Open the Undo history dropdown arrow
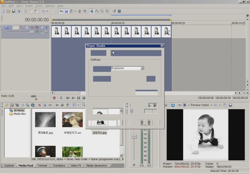 47,11
